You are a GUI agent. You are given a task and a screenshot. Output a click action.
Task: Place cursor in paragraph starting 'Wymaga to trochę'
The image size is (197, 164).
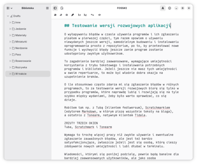click(121, 140)
